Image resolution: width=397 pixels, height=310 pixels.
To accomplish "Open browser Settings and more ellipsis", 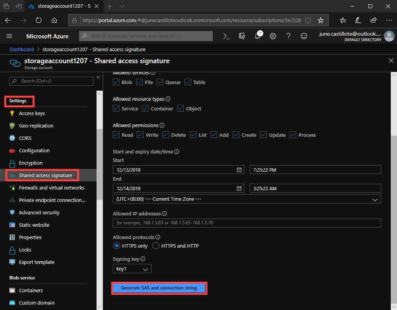I will point(389,20).
